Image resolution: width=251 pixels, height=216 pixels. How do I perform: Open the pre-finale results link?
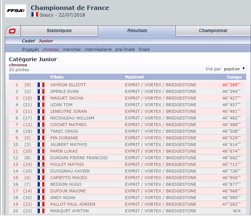(125, 49)
